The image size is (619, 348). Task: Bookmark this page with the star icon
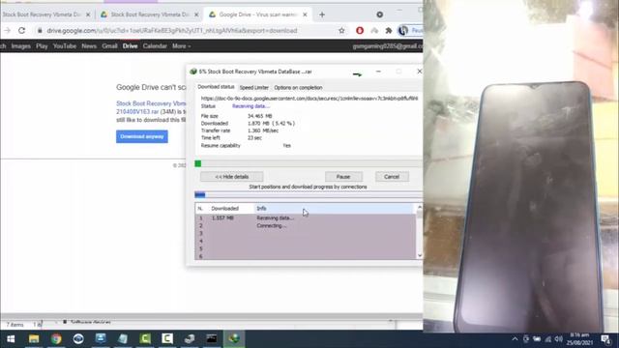pos(341,30)
